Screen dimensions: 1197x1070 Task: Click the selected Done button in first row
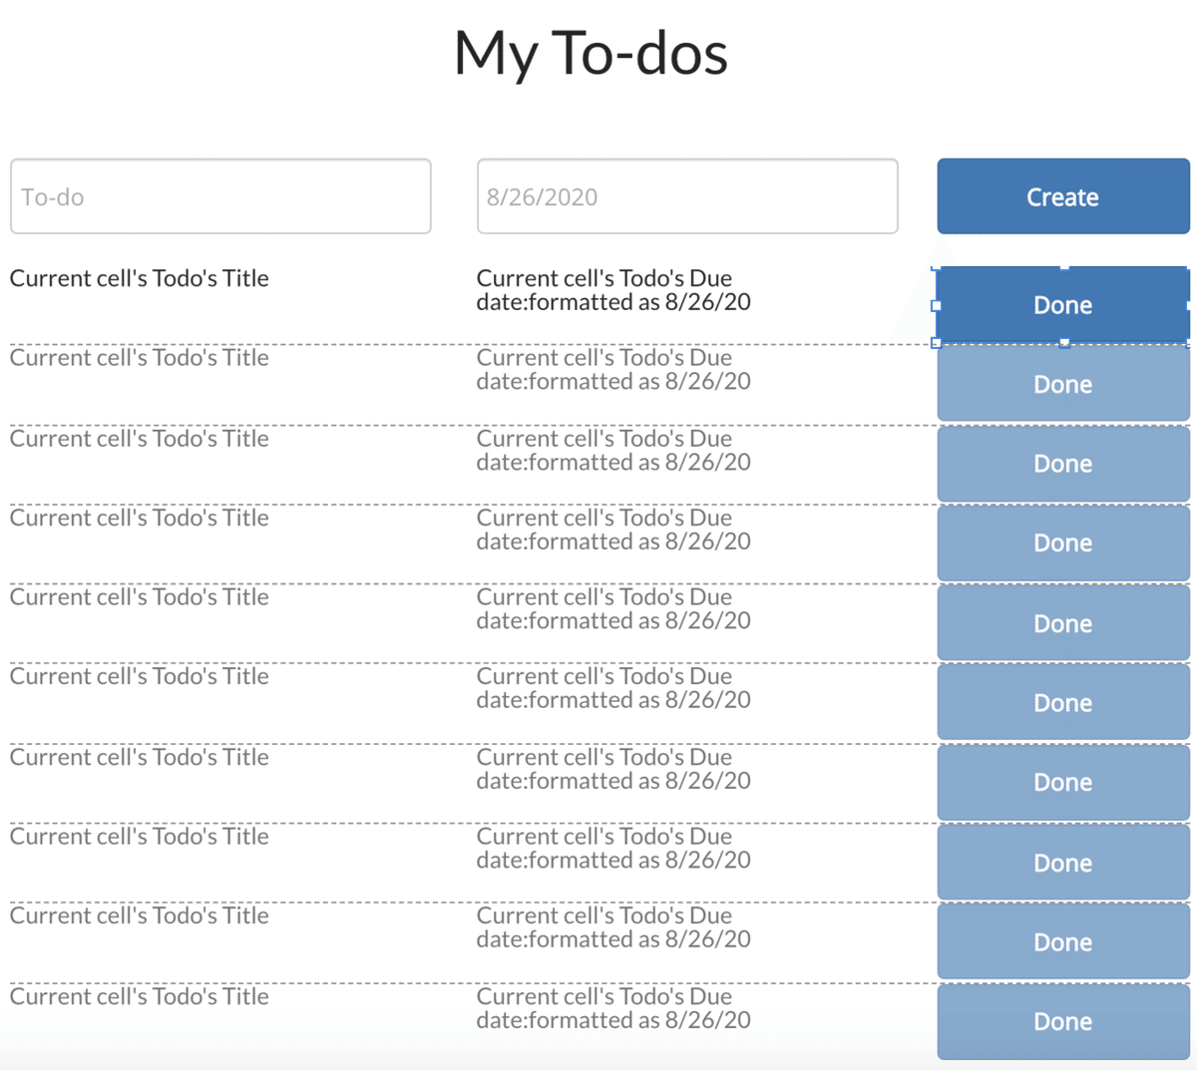click(1062, 305)
